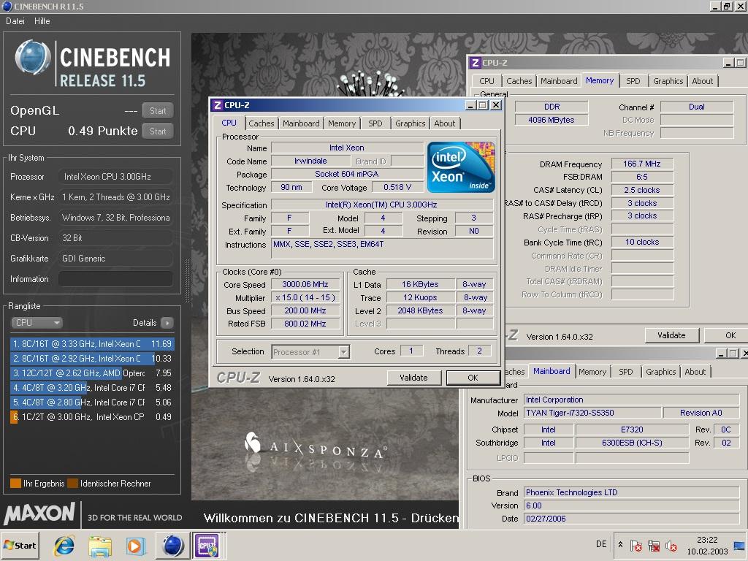748x561 pixels.
Task: Click the Cinebench logo sphere icon
Action: pyautogui.click(x=32, y=58)
